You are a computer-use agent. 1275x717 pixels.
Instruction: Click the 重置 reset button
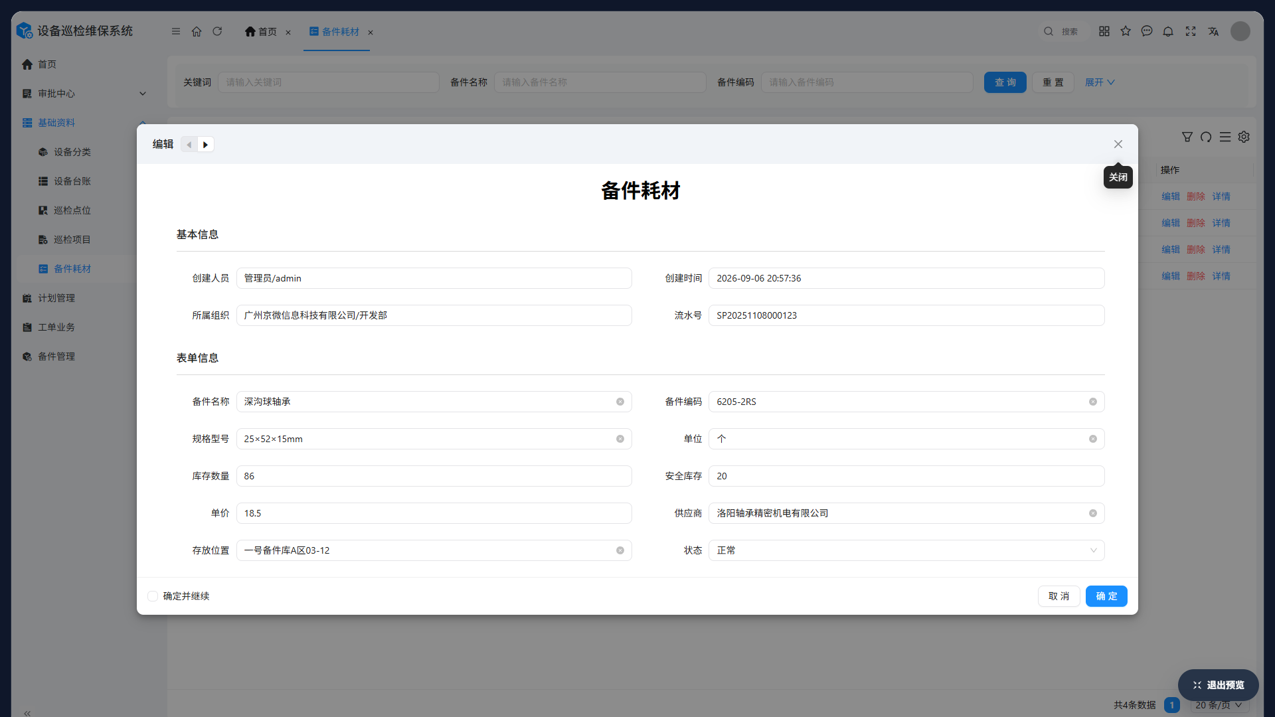(x=1053, y=82)
